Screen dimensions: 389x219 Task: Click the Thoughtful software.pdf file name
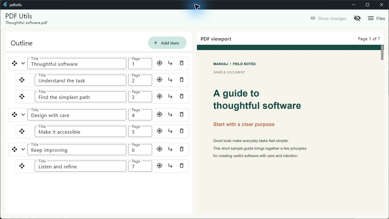pyautogui.click(x=26, y=23)
